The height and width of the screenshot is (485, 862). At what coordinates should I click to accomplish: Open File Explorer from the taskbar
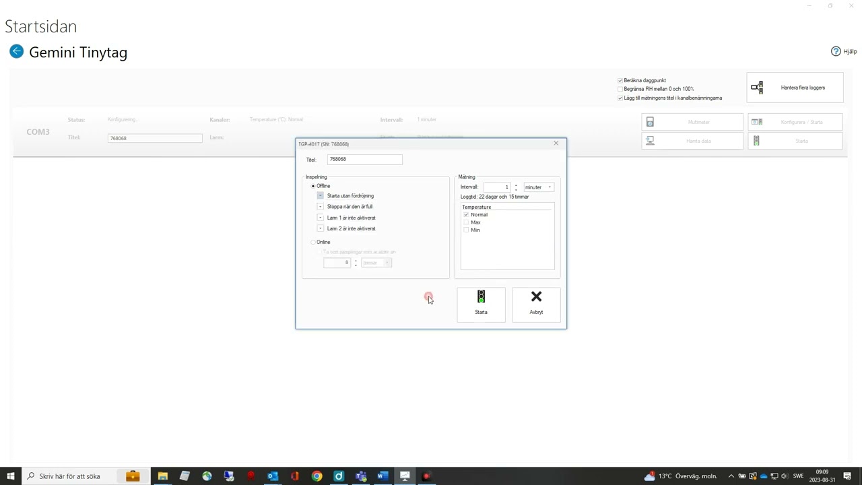click(162, 476)
